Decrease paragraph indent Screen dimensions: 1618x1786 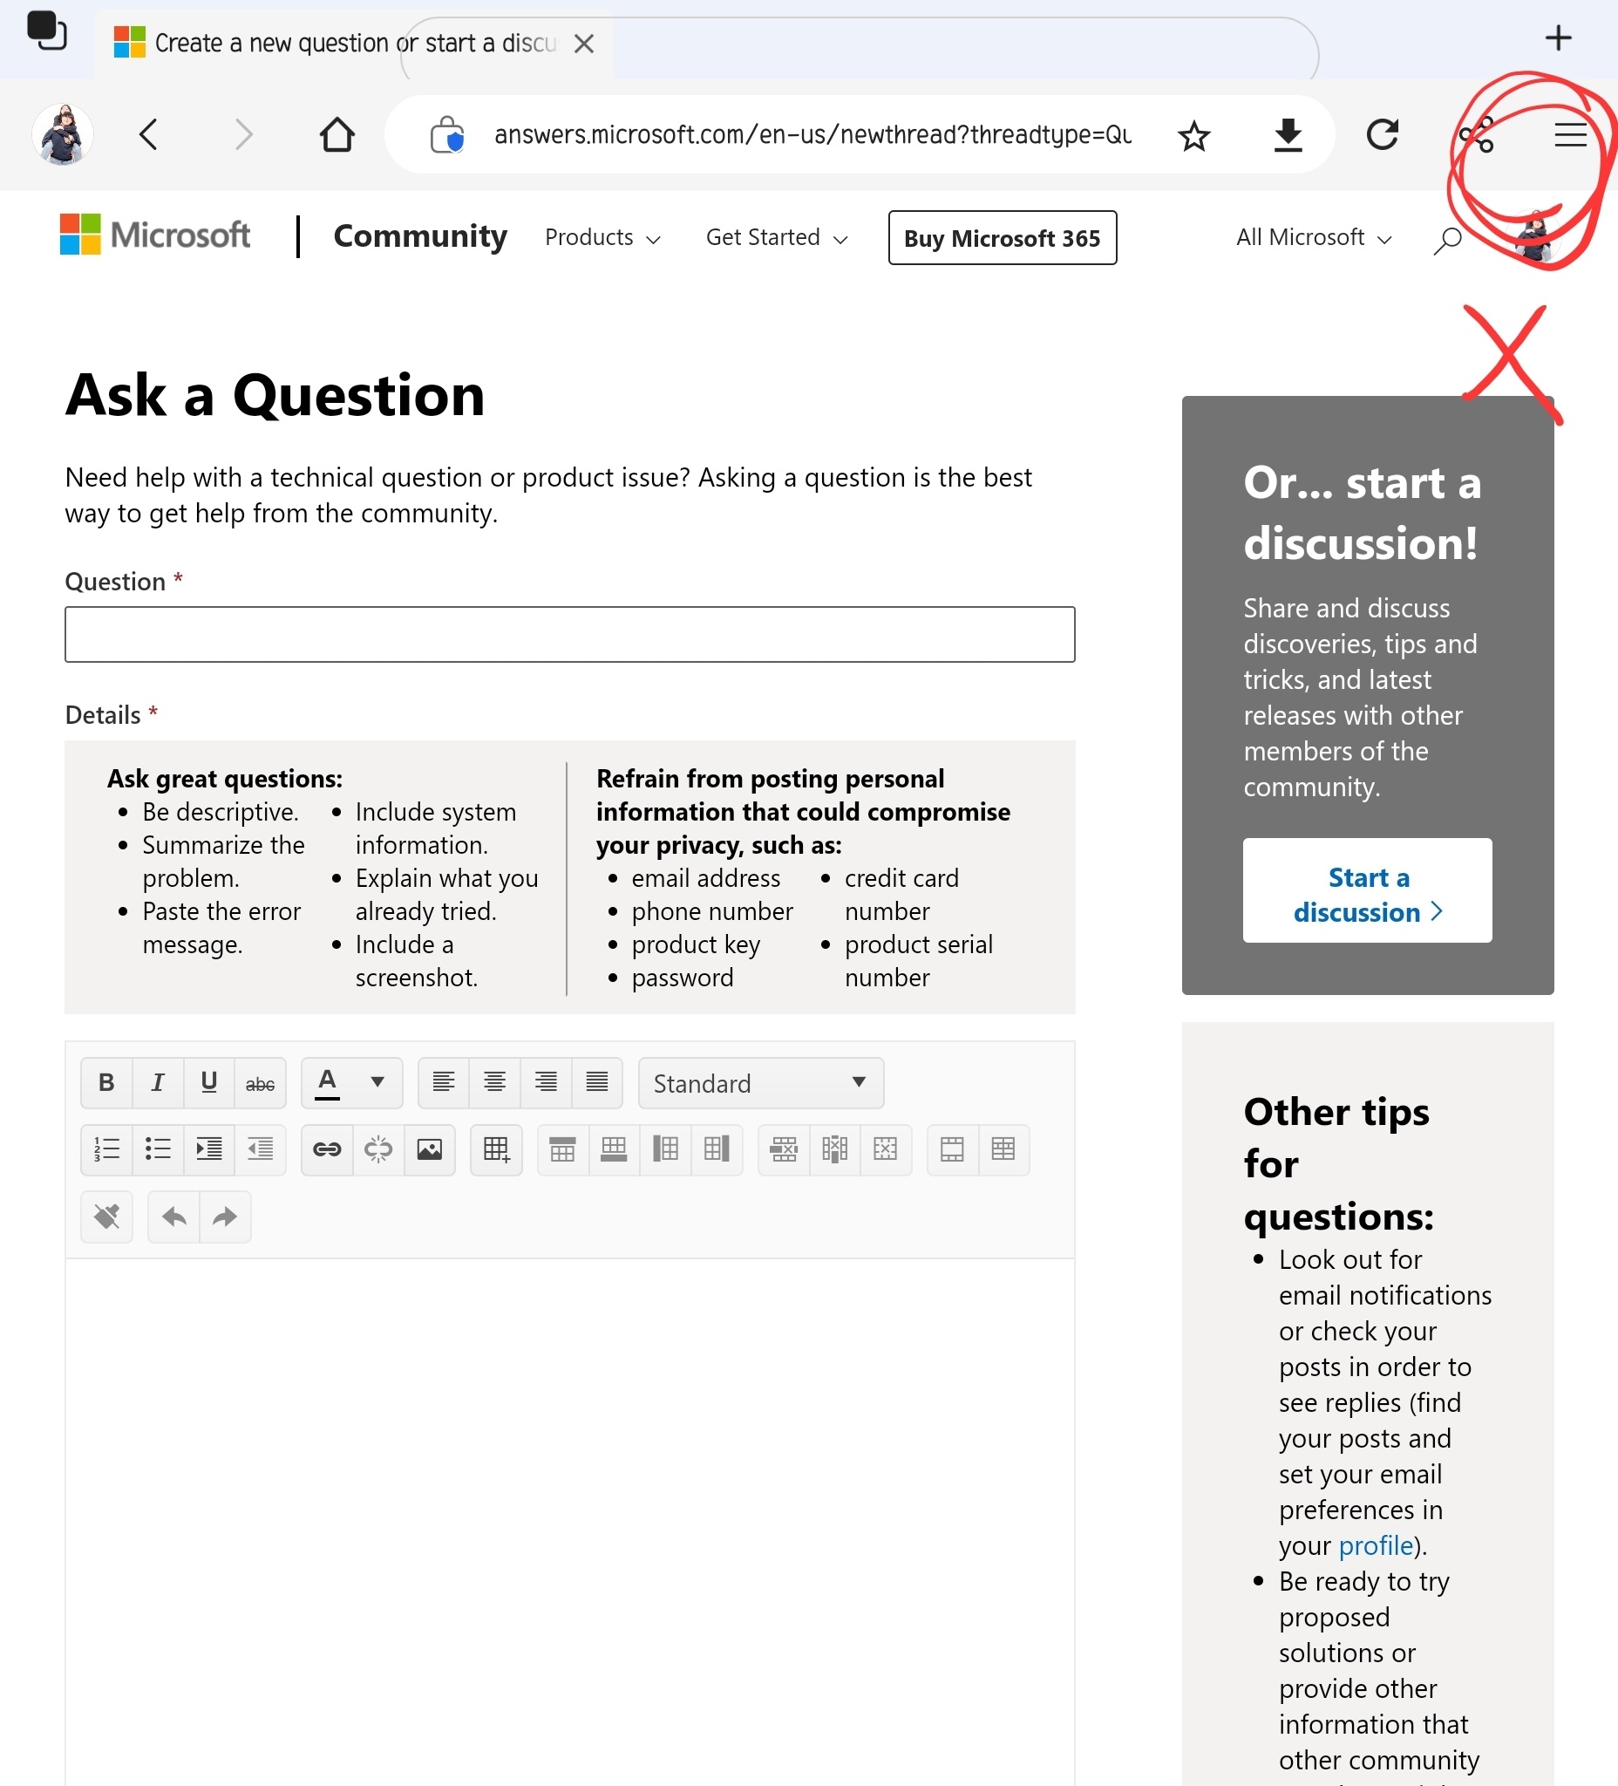pos(261,1150)
